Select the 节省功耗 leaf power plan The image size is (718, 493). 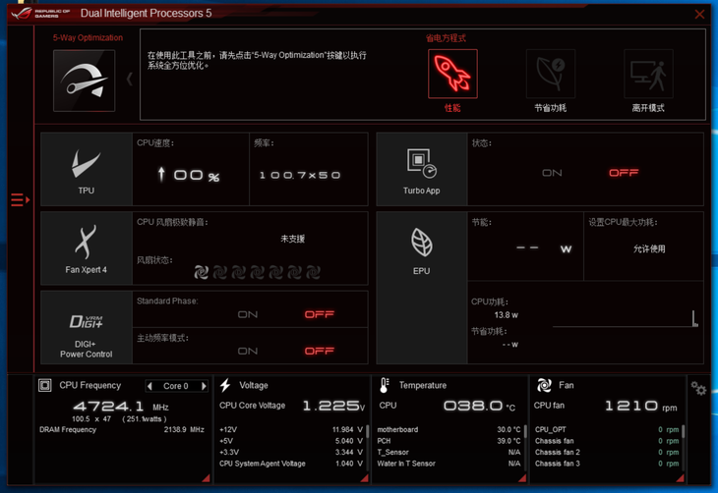(551, 74)
